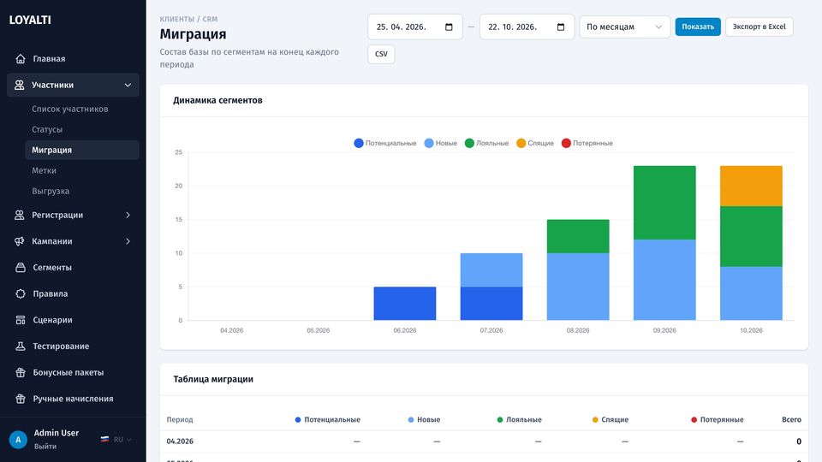Click КЛИЕНТЫ breadcrumb link
Image resolution: width=822 pixels, height=462 pixels.
click(176, 19)
